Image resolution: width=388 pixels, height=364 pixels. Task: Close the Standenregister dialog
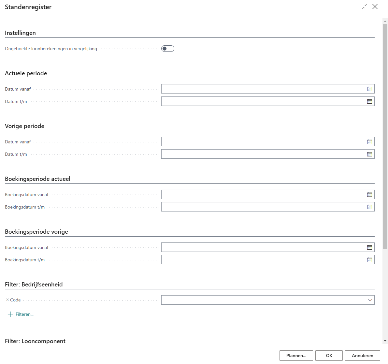pyautogui.click(x=375, y=7)
